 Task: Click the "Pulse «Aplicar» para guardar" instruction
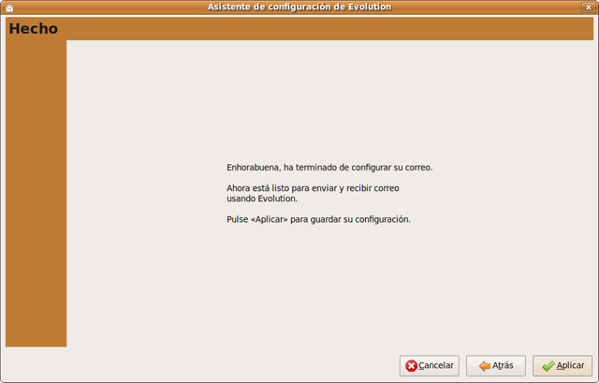[x=318, y=220]
